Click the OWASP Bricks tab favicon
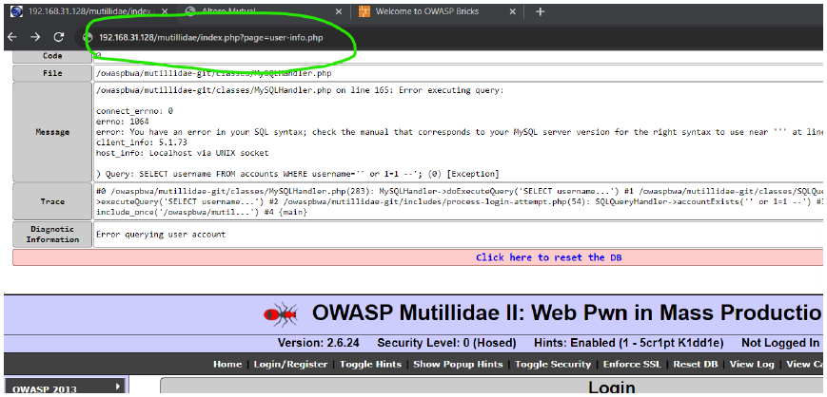This screenshot has width=827, height=397. pos(364,11)
